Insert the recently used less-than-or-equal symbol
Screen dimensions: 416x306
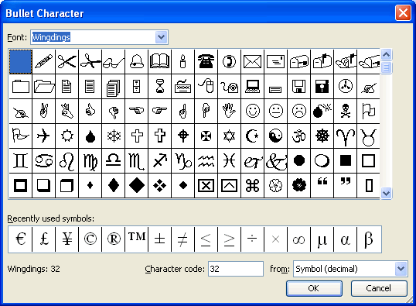pyautogui.click(x=206, y=239)
